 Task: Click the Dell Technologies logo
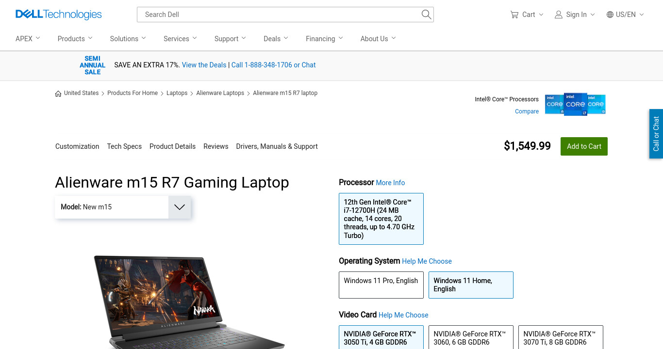coord(59,15)
